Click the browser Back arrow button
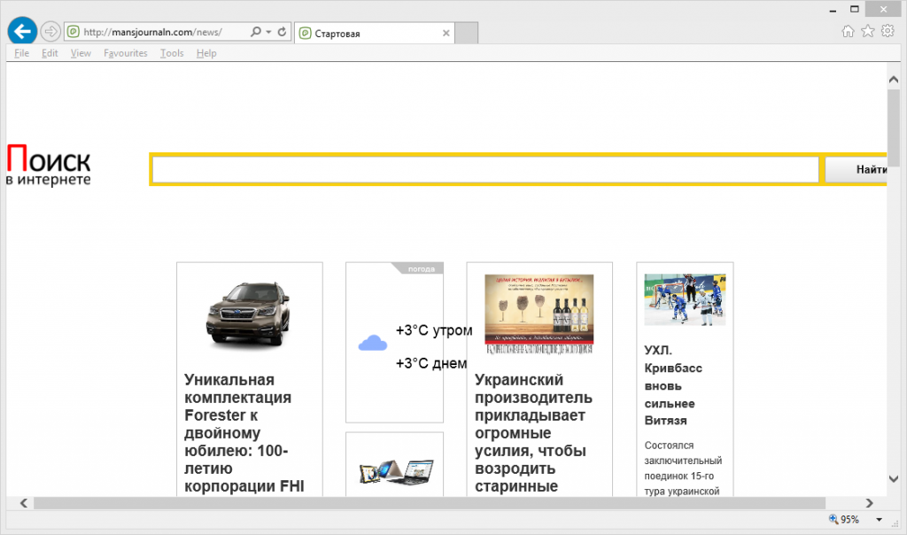This screenshot has height=535, width=907. (21, 32)
